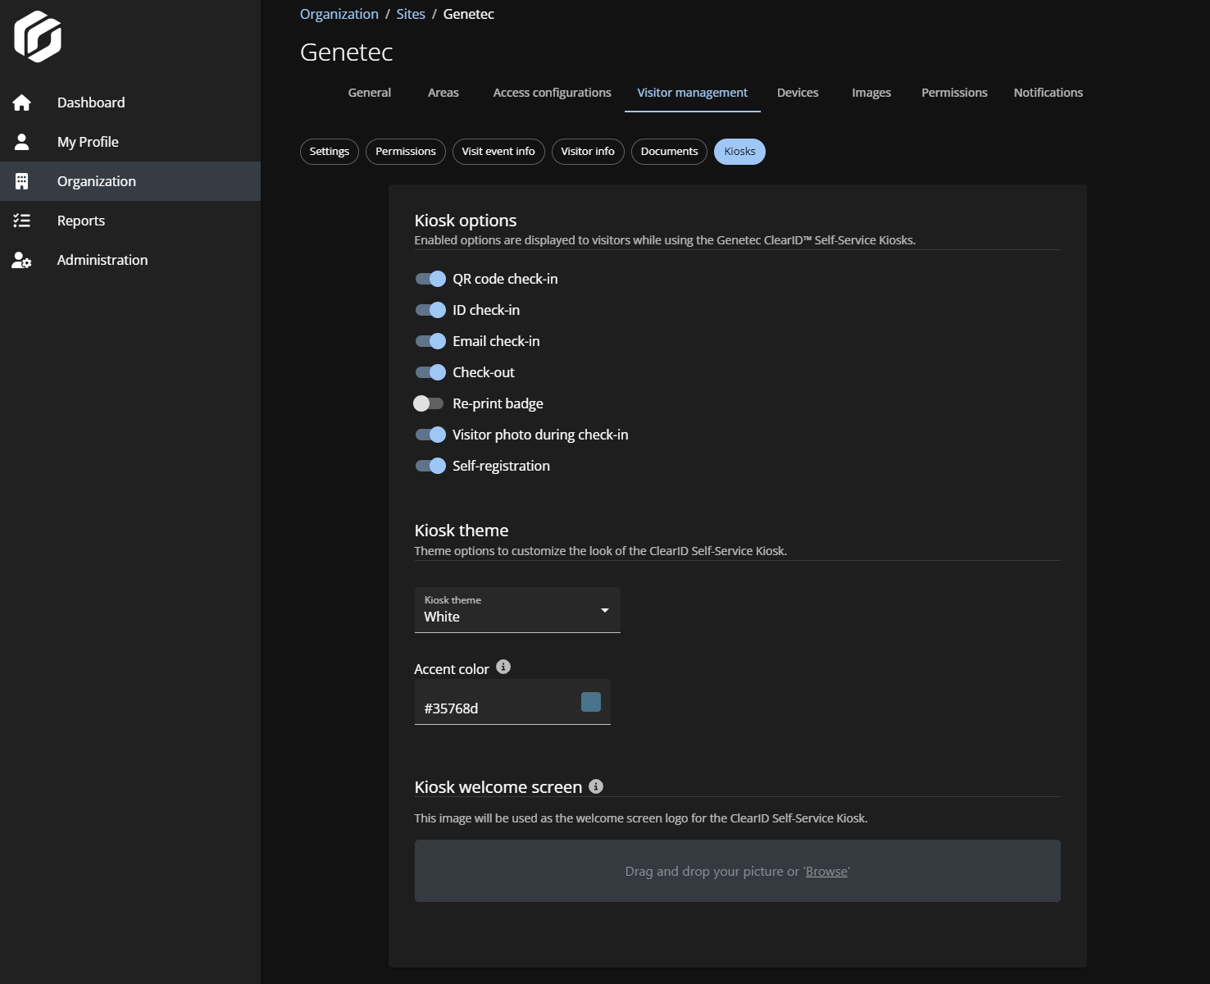Click the My Profile person icon
1210x984 pixels.
[22, 142]
